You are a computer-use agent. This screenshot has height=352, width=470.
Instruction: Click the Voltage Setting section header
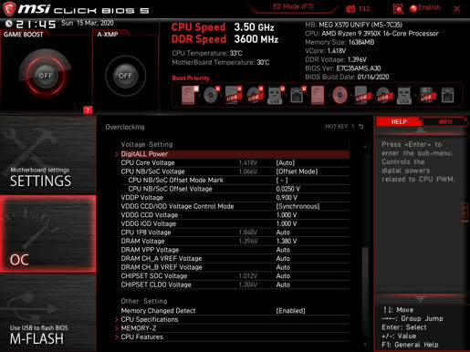click(x=147, y=144)
